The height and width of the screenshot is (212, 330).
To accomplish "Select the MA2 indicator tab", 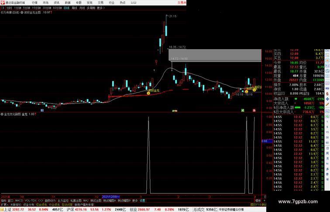I will click(86, 201).
